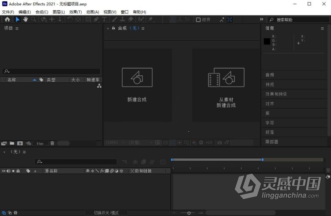Click the large 新建合成 composition icon
Viewport: 331px width, 216px height.
click(137, 77)
